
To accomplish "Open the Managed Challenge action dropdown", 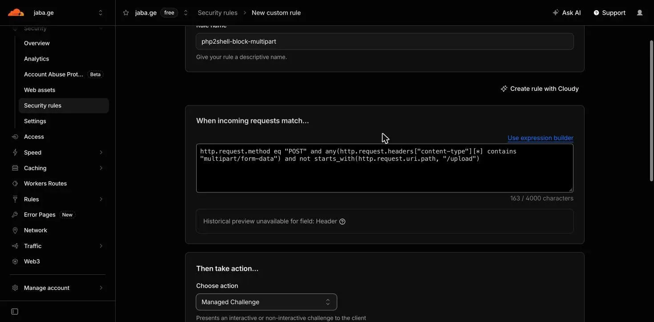I will click(x=266, y=302).
